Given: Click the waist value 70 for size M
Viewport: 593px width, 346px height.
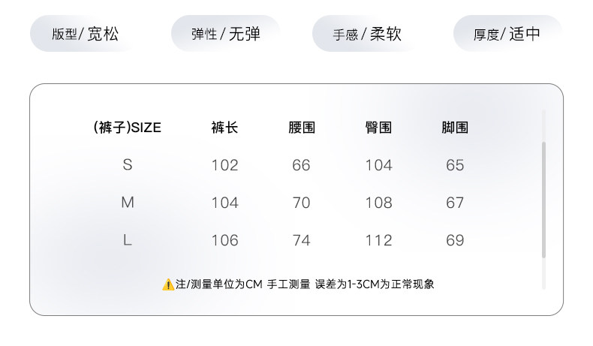Looking at the screenshot, I should point(301,203).
